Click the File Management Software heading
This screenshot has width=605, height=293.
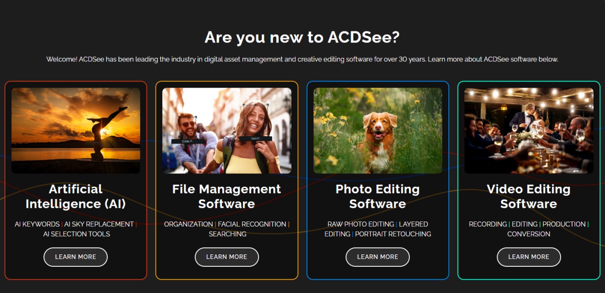[227, 196]
